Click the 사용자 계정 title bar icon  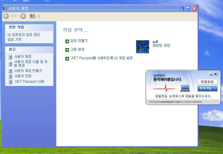click(x=5, y=8)
